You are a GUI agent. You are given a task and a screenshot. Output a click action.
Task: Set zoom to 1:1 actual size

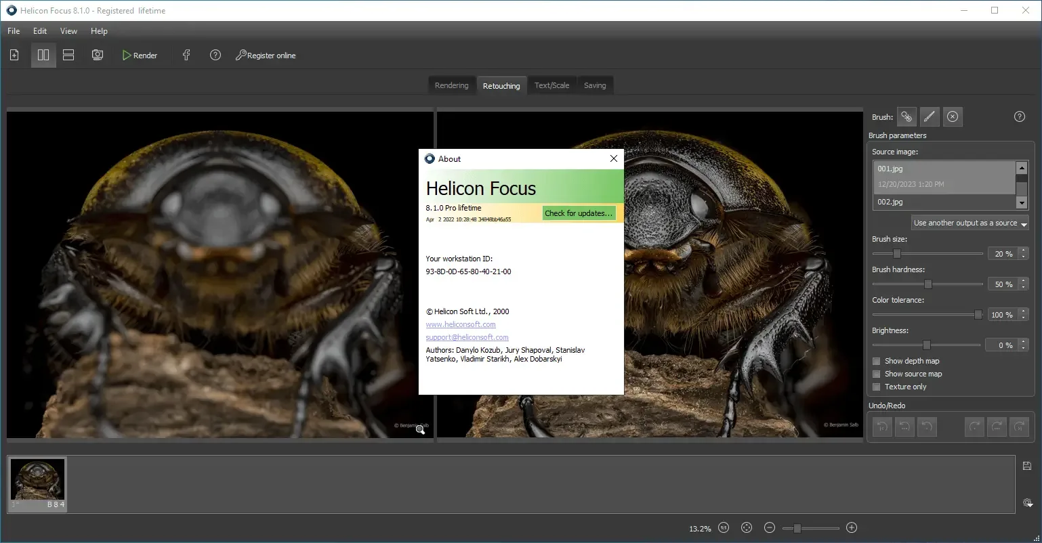724,528
